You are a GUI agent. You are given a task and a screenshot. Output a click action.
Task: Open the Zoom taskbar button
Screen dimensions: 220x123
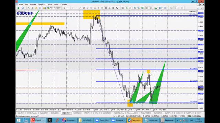[x=102, y=120]
